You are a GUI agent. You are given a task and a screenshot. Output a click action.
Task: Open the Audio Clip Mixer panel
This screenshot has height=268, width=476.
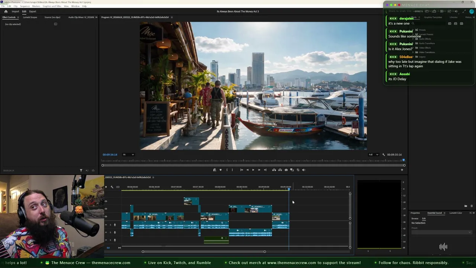pos(81,17)
